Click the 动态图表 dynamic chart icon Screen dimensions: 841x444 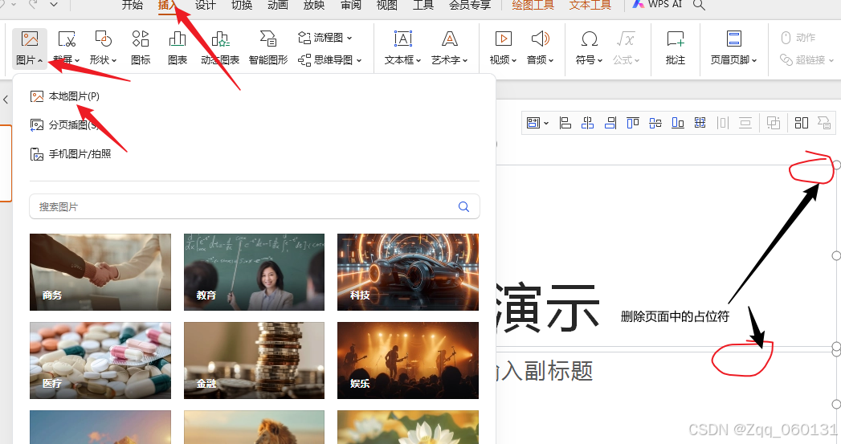click(220, 39)
